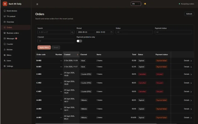Click the Period end date 2026-10-03

101,32
